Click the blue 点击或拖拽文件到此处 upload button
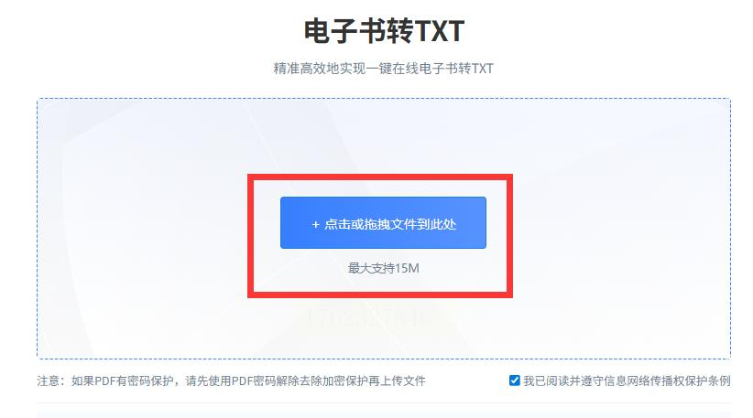Image resolution: width=753 pixels, height=418 pixels. coord(383,222)
